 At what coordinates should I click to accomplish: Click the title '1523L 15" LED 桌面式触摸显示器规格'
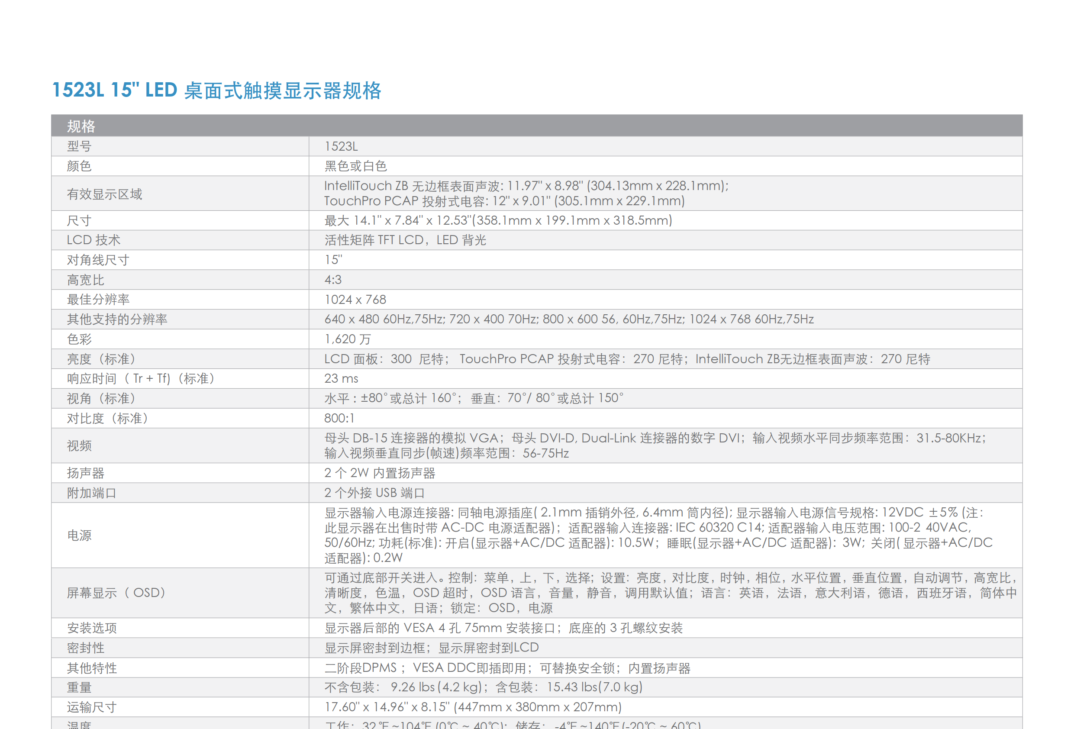pyautogui.click(x=217, y=90)
